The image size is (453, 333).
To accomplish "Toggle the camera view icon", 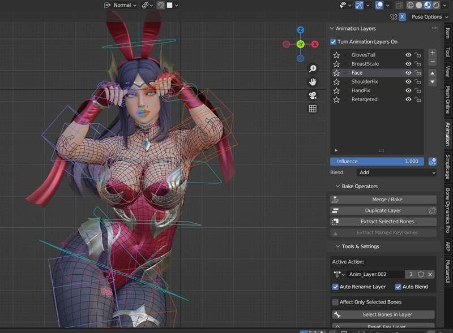I will 313,95.
